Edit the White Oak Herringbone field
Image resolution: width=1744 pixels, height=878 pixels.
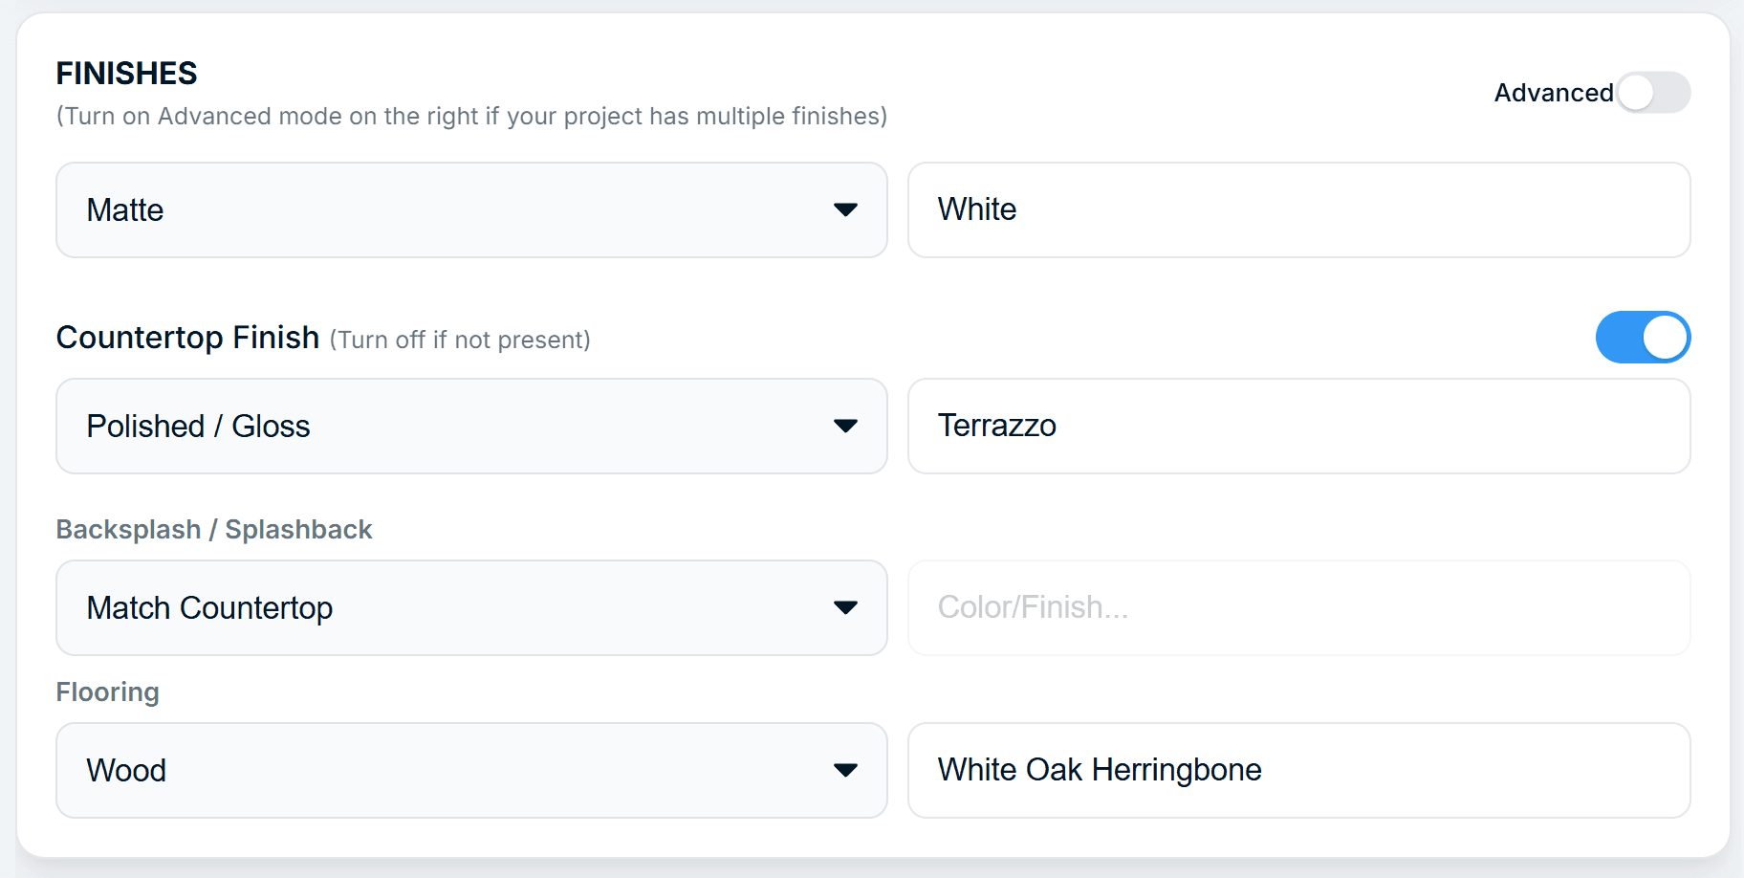pyautogui.click(x=1298, y=771)
